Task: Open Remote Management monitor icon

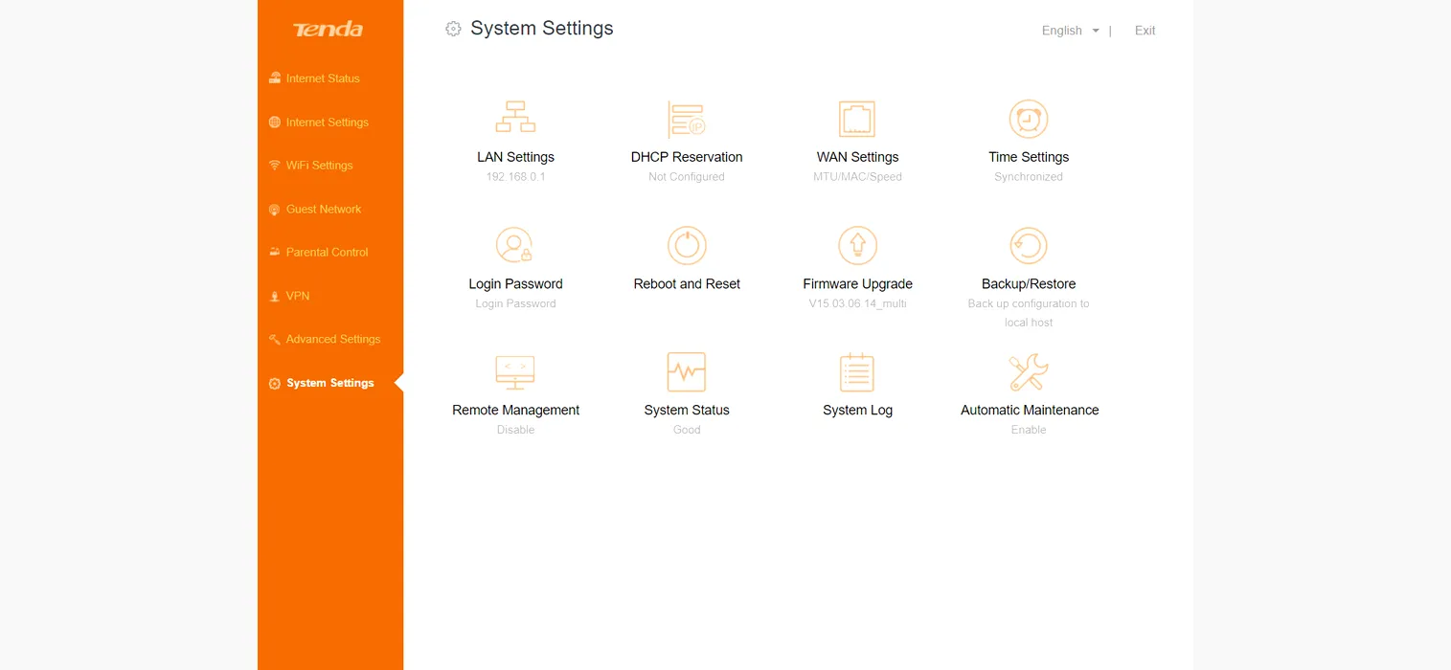Action: pyautogui.click(x=515, y=372)
